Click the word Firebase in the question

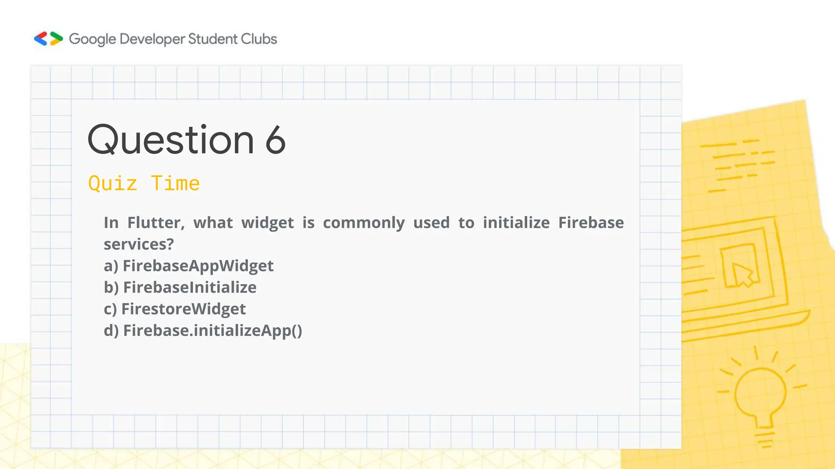(591, 223)
